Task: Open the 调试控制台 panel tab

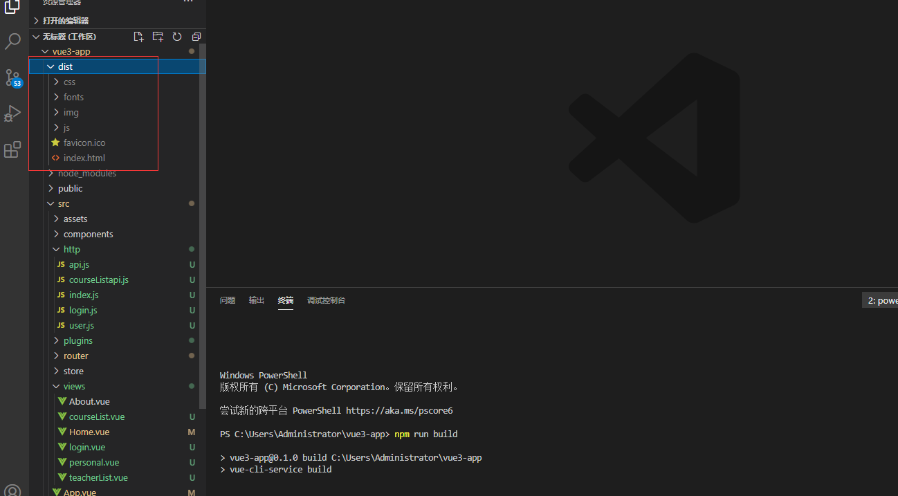Action: pos(326,300)
